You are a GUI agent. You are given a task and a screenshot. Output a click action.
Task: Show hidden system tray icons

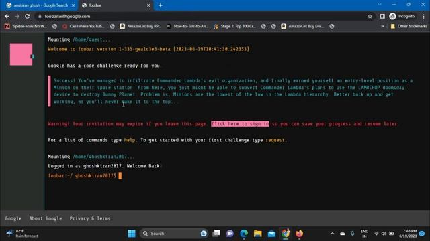(333, 234)
